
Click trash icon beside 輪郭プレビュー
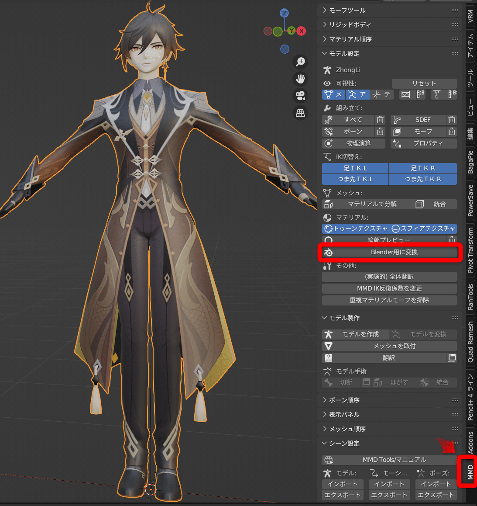(x=452, y=239)
